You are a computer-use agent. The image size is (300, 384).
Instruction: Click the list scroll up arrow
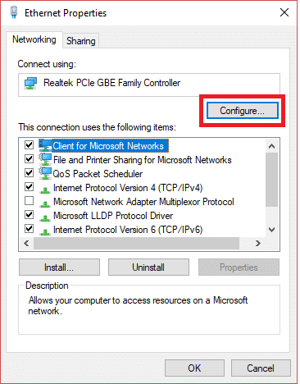tap(271, 146)
